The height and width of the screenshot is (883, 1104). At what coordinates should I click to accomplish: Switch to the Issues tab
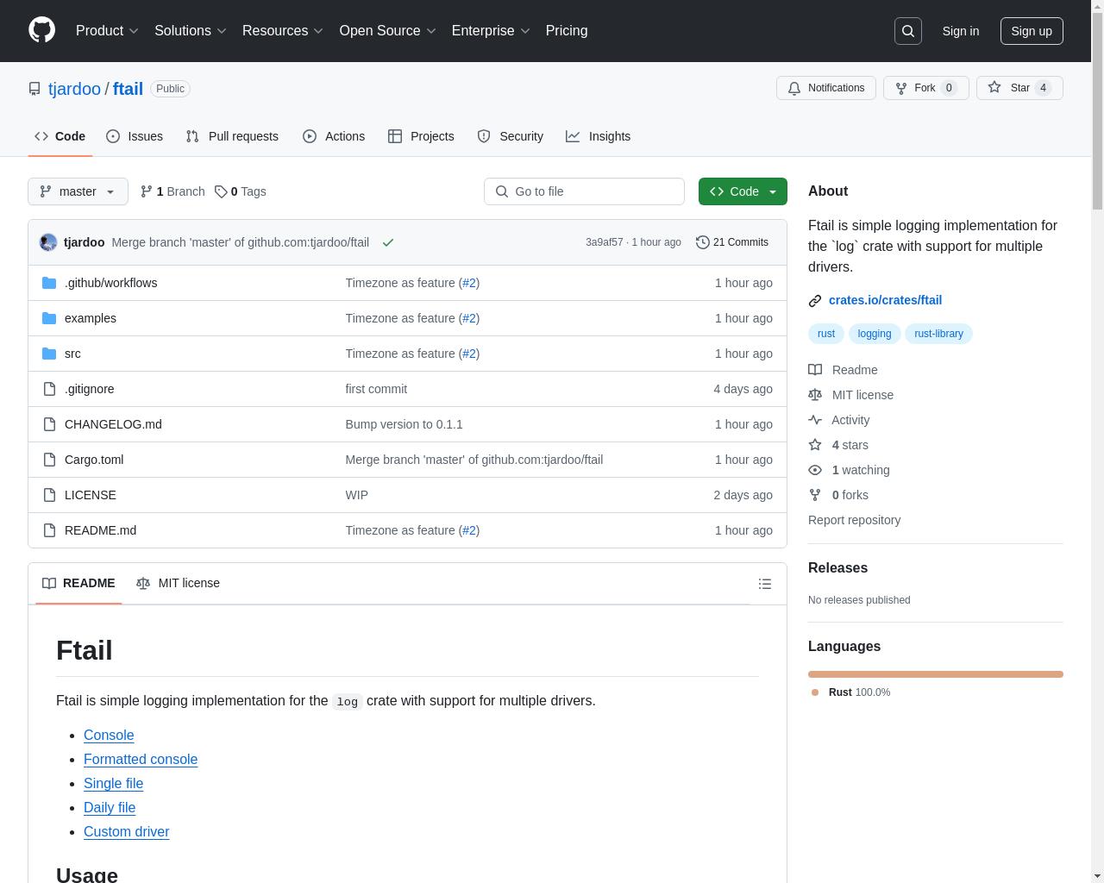point(135,136)
